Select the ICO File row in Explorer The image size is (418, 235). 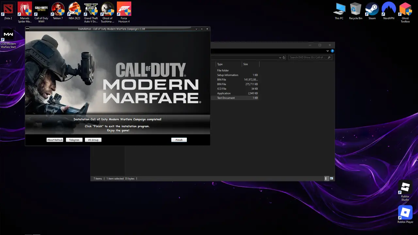tap(234, 89)
